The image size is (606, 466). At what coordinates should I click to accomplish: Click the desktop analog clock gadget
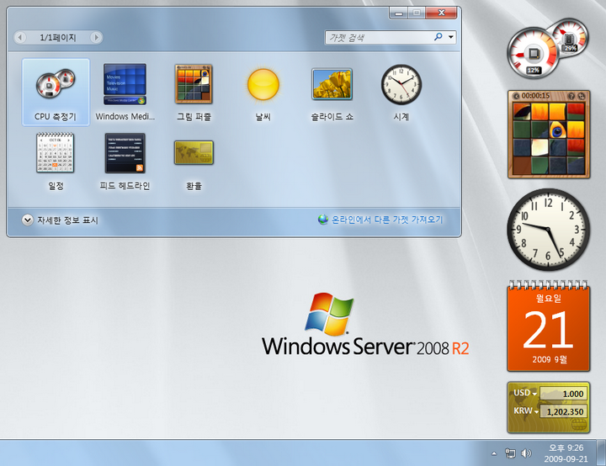[x=549, y=230]
